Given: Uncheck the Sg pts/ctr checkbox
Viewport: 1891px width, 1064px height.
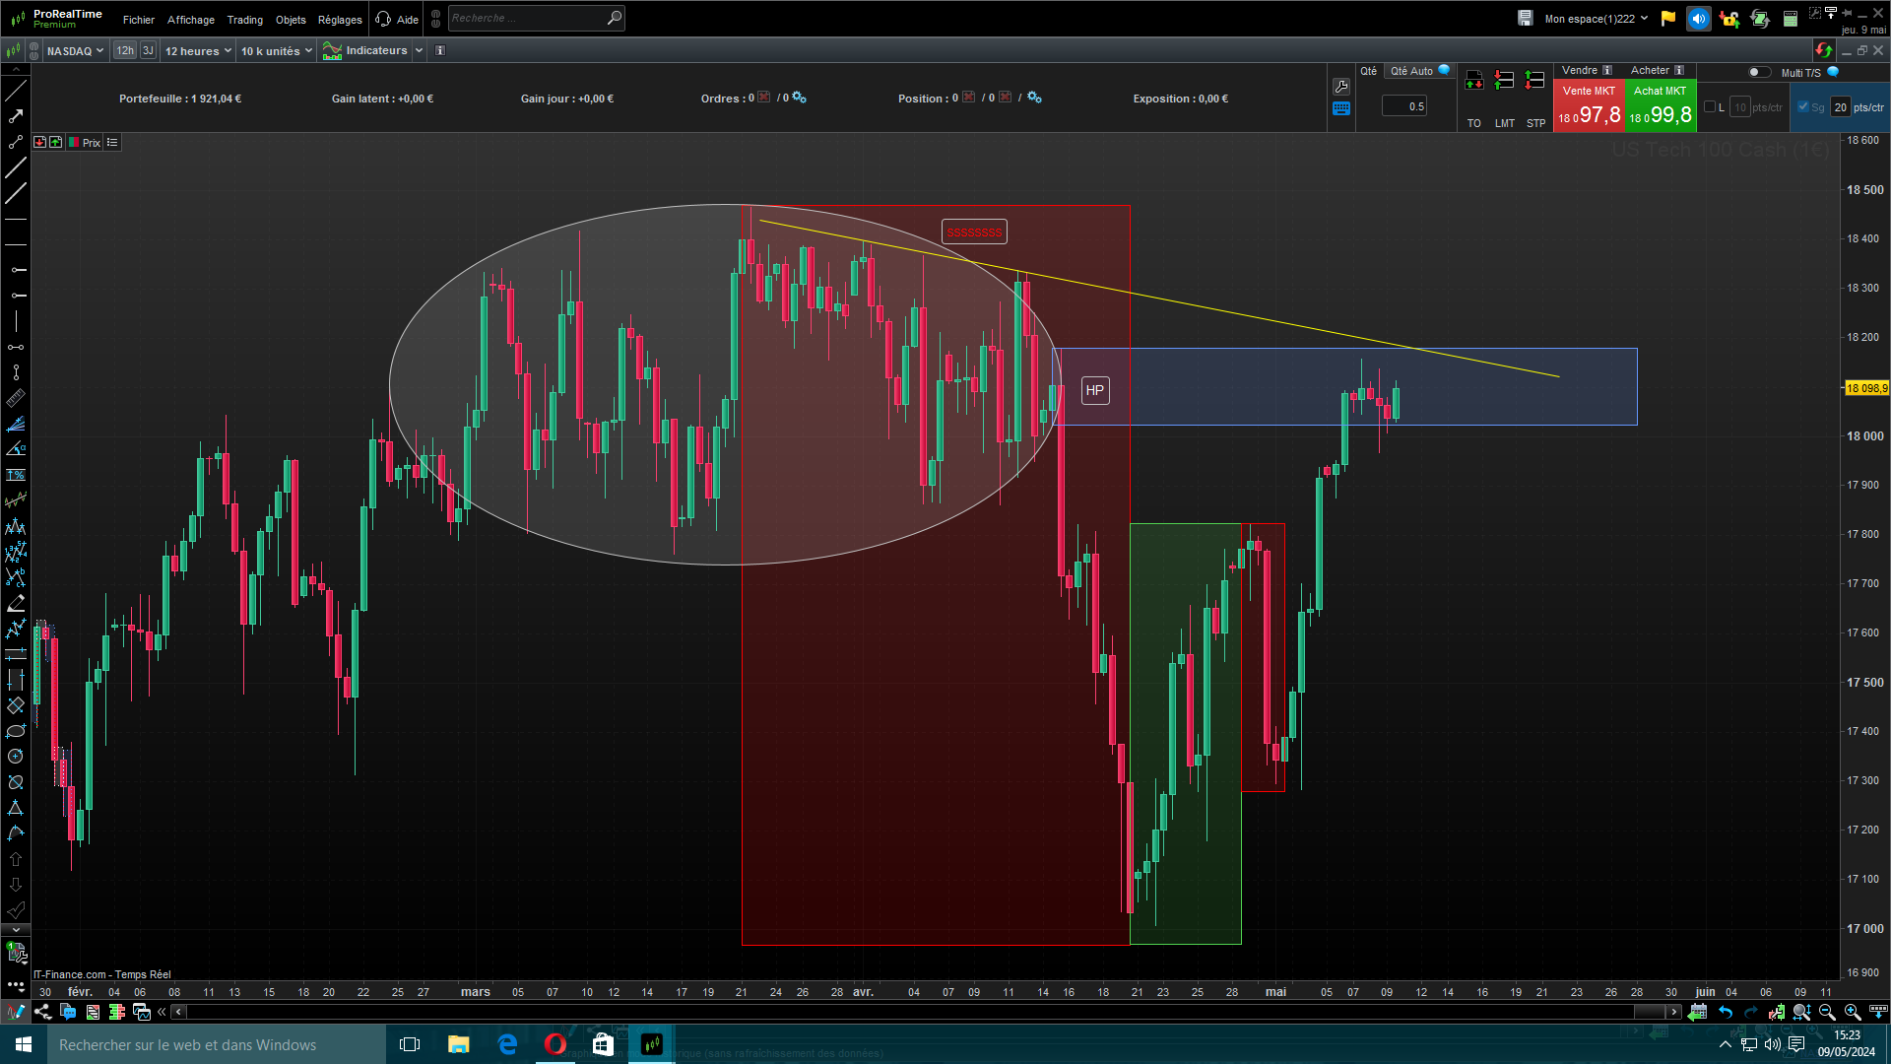Looking at the screenshot, I should [x=1803, y=107].
